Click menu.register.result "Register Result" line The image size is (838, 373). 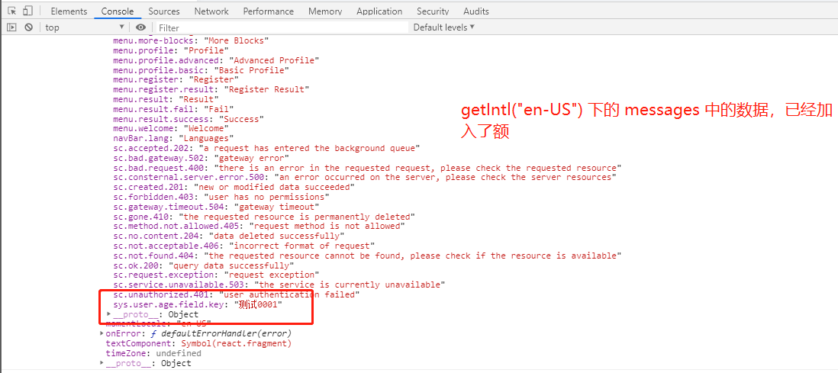tap(211, 89)
